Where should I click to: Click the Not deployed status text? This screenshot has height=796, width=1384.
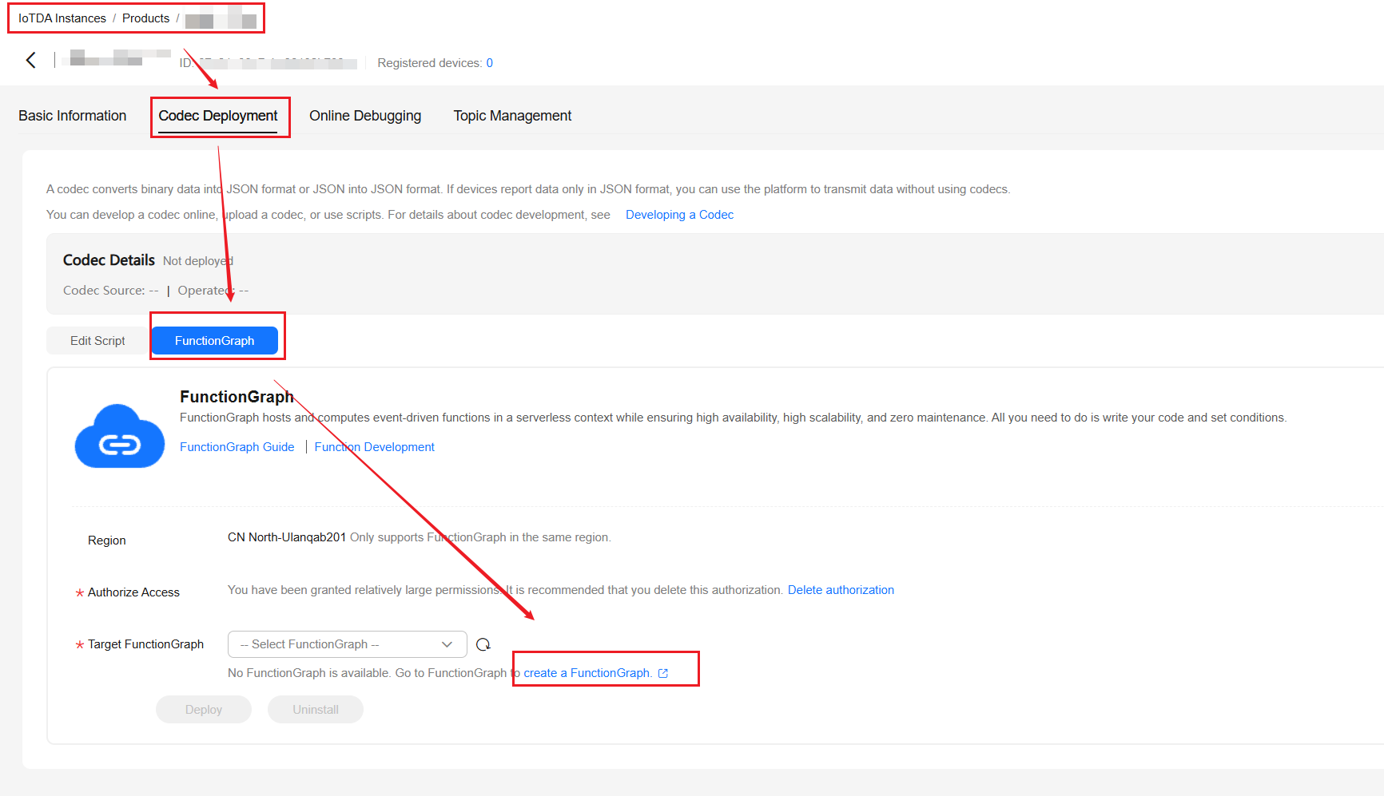(x=198, y=261)
